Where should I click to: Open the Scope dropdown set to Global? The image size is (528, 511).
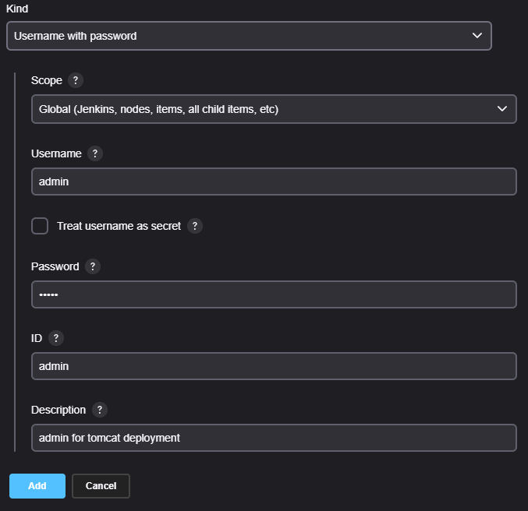pos(274,109)
